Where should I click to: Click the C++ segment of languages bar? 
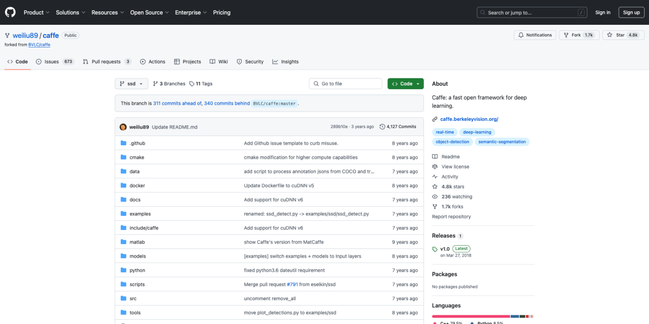coord(471,316)
